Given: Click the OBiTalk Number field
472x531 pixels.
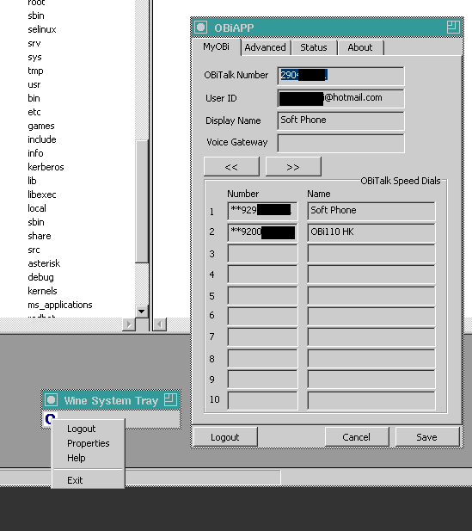Looking at the screenshot, I should point(340,76).
